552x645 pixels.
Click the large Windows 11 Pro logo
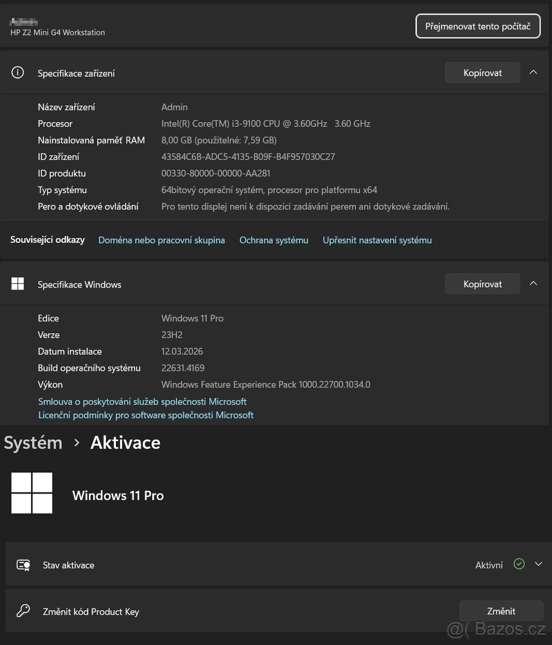(x=32, y=493)
